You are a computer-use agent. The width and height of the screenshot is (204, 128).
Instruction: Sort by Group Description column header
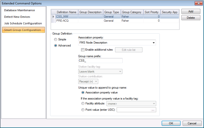pos(90,12)
